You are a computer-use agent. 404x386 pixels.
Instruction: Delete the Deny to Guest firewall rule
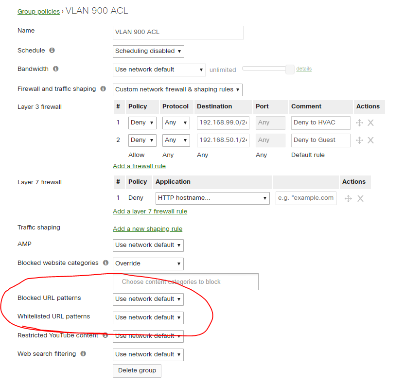370,140
